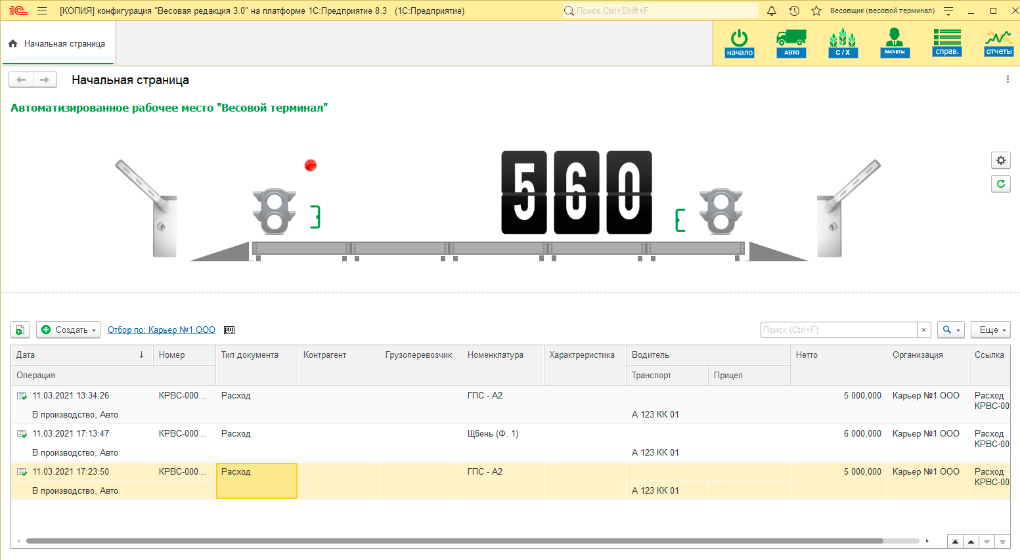
Task: Jump to last row arrow button
Action: 1002,542
